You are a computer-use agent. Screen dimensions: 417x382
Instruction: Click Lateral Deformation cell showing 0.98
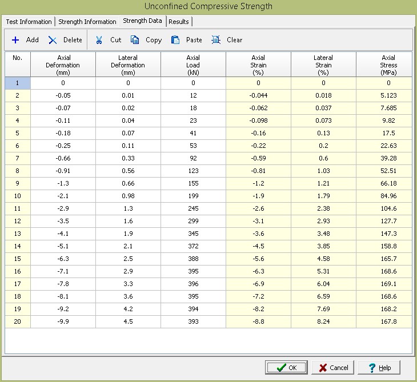pos(128,196)
